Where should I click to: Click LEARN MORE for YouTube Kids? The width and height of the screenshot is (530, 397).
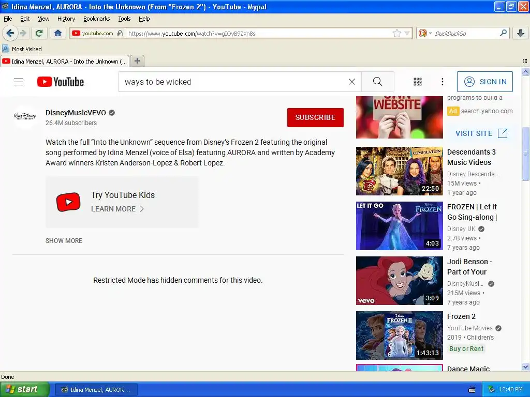point(117,209)
